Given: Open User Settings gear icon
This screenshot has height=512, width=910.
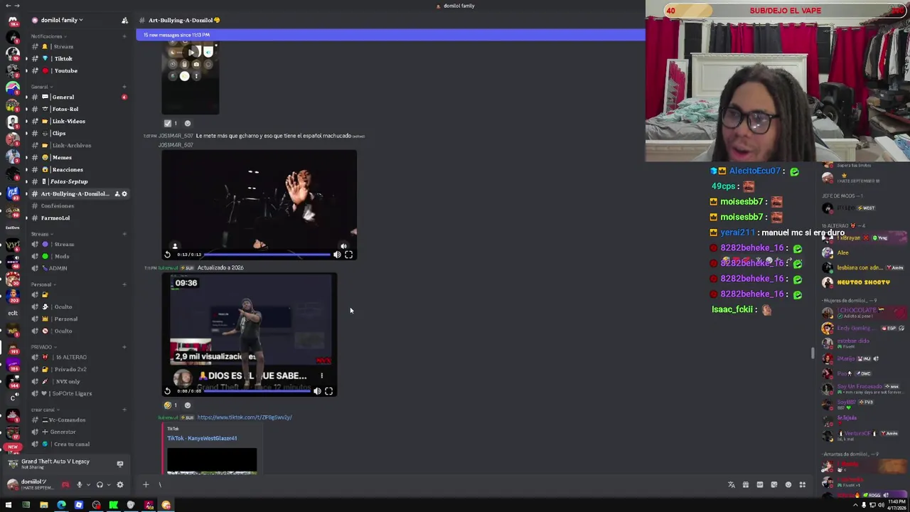Looking at the screenshot, I should coord(119,485).
